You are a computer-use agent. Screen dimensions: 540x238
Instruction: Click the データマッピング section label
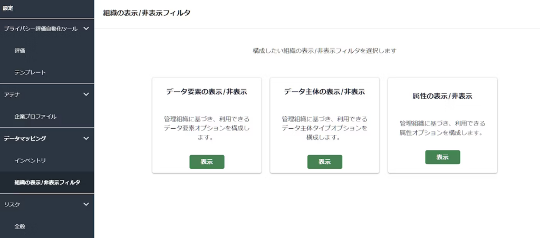[x=25, y=138]
